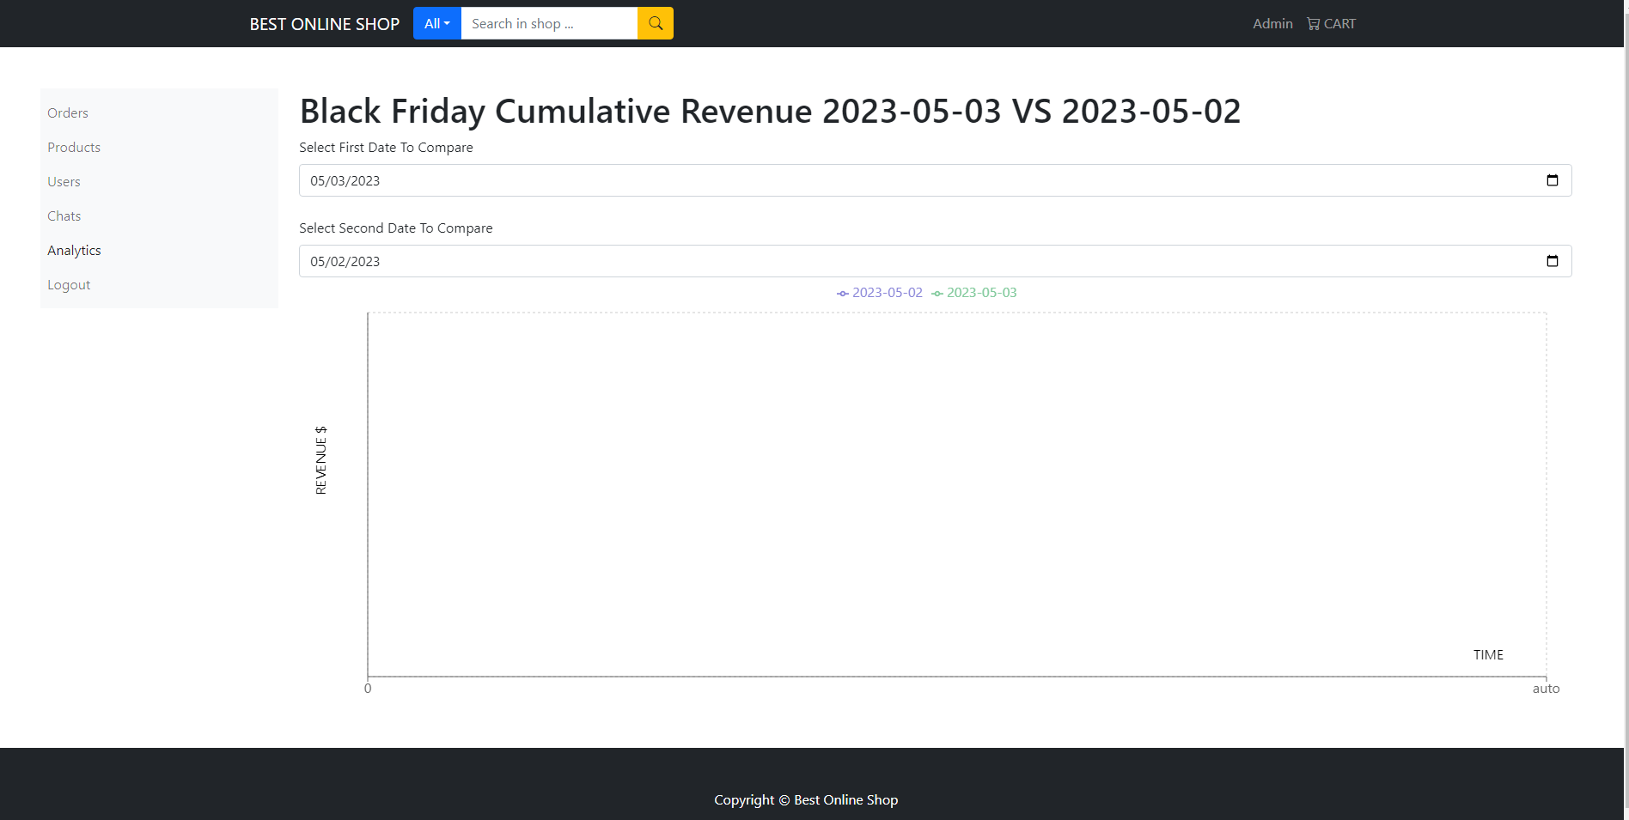Navigate to the Products page
This screenshot has width=1629, height=820.
point(74,147)
